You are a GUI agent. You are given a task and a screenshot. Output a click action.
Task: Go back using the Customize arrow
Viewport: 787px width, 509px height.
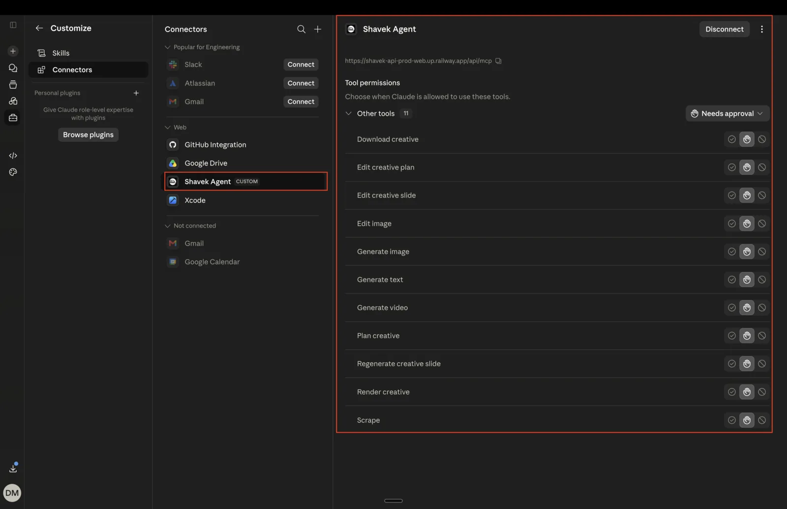pyautogui.click(x=39, y=28)
